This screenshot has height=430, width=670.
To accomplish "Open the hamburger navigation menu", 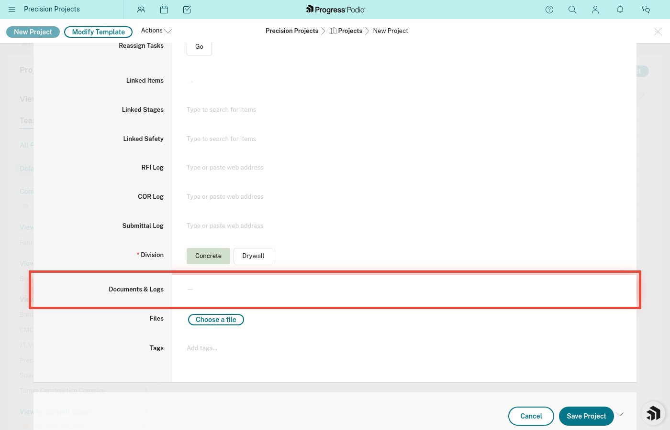I will pyautogui.click(x=12, y=10).
